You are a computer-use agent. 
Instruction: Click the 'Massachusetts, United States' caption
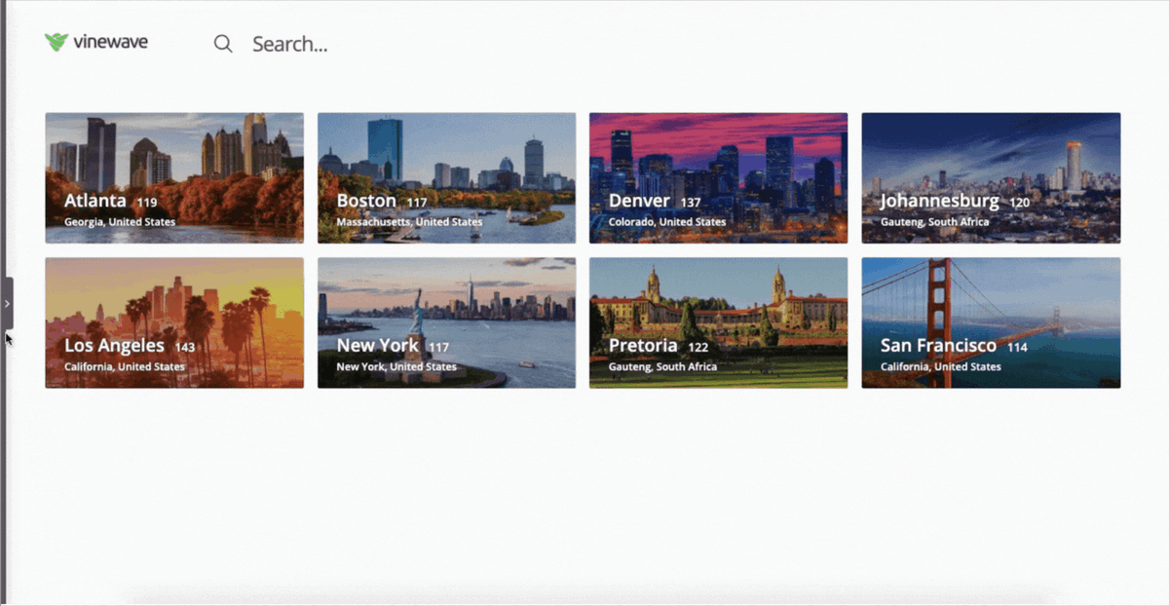coord(409,222)
